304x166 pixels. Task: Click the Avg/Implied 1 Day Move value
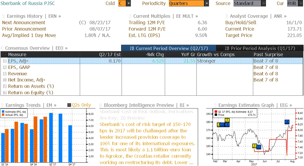pos(97,35)
